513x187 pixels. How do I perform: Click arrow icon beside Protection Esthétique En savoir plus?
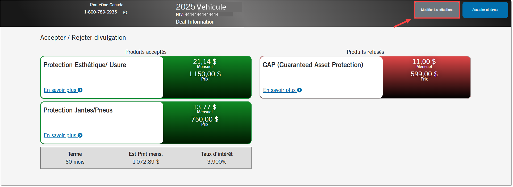[x=80, y=90]
